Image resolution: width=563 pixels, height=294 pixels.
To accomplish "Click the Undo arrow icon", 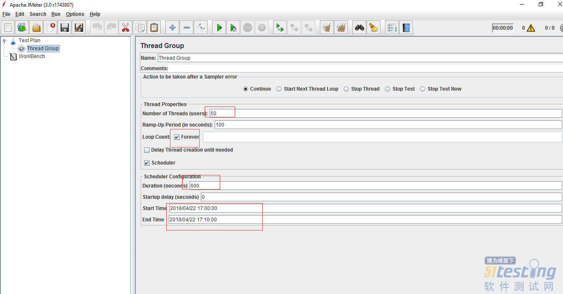I will tap(97, 28).
